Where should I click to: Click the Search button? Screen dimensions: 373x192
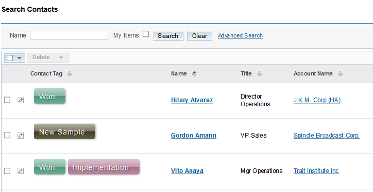click(168, 36)
